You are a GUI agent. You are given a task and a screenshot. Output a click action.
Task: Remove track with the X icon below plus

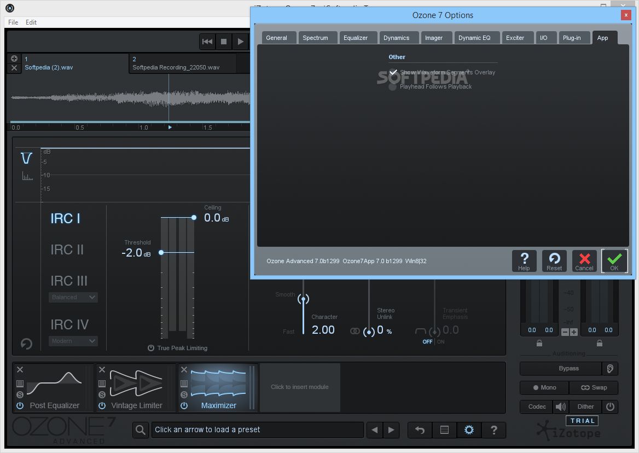[x=14, y=68]
